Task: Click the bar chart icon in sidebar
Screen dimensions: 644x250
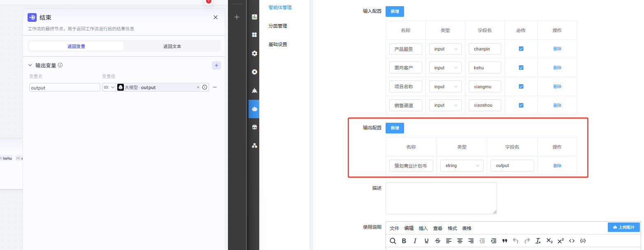Action: [254, 17]
